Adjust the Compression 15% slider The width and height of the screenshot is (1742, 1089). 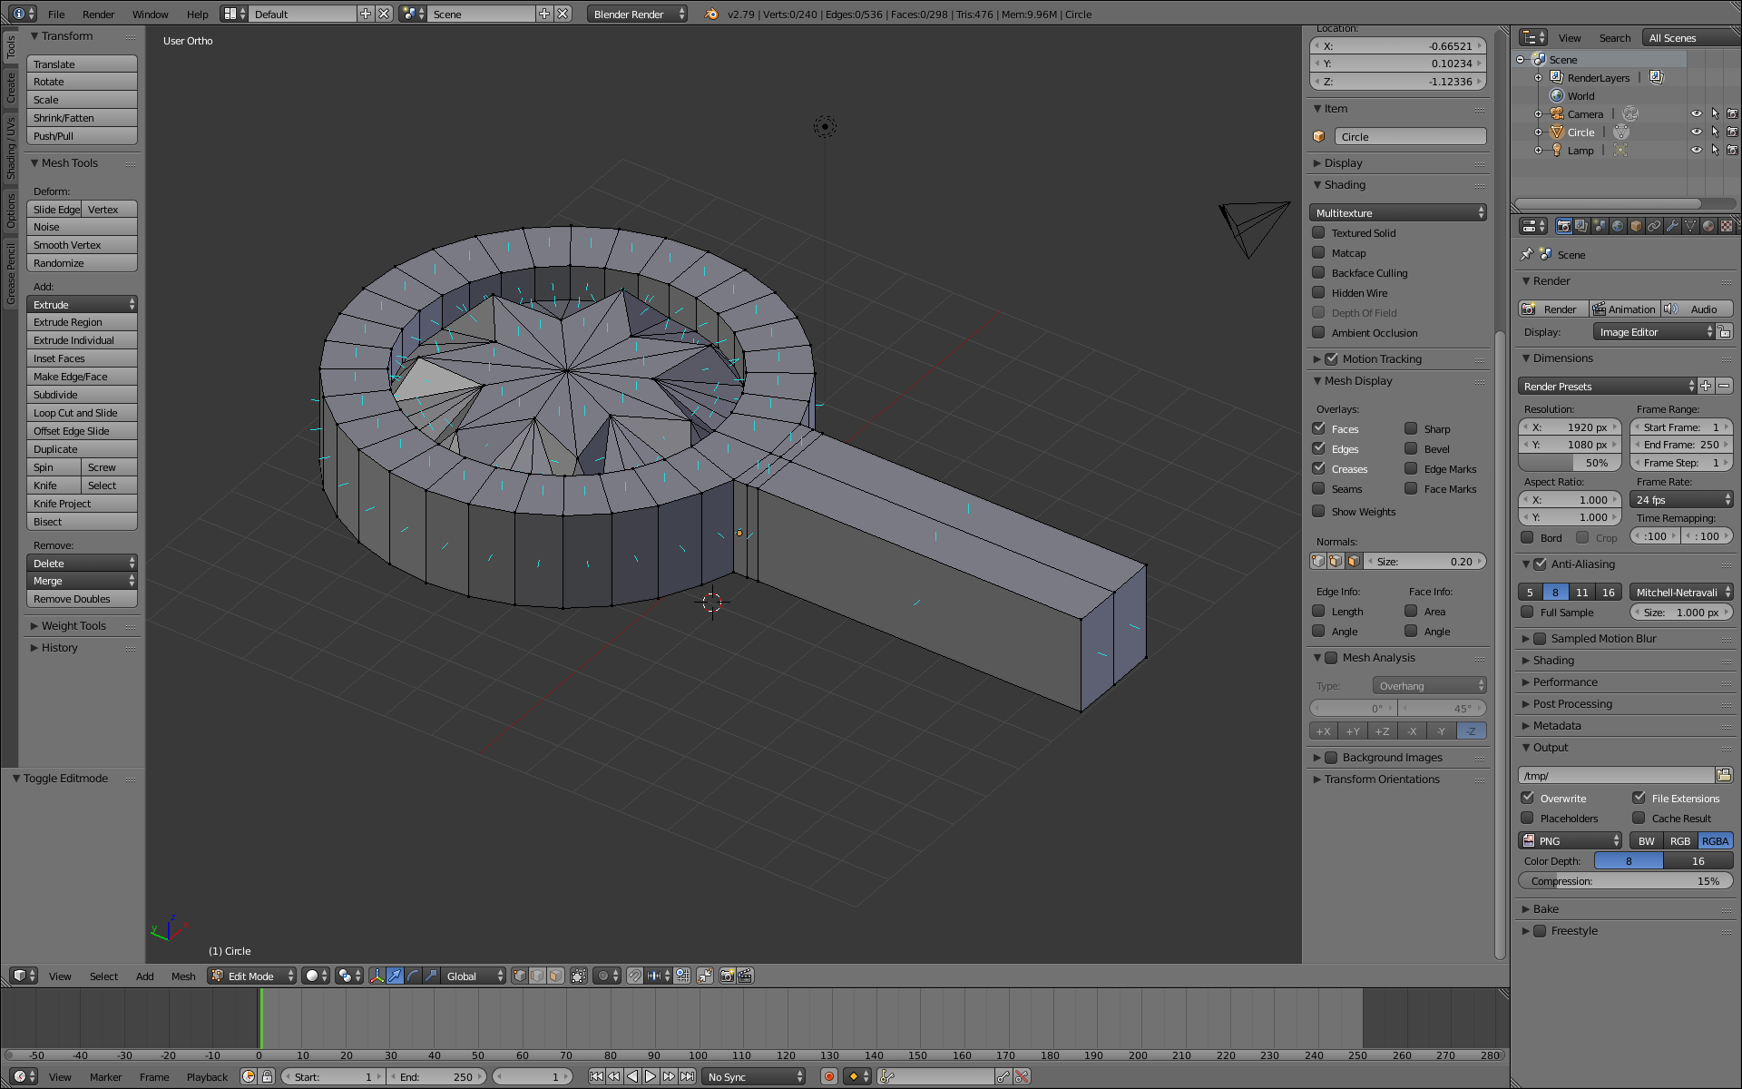pyautogui.click(x=1625, y=880)
